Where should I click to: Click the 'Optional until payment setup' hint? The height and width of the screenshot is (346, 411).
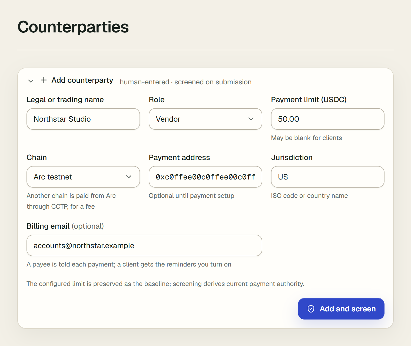191,196
